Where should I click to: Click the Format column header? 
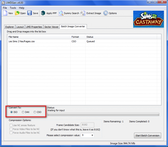click(78, 37)
